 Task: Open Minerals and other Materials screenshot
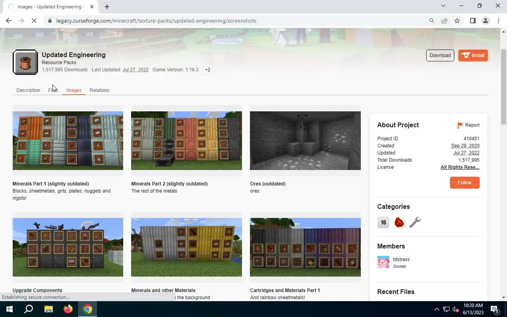click(187, 247)
